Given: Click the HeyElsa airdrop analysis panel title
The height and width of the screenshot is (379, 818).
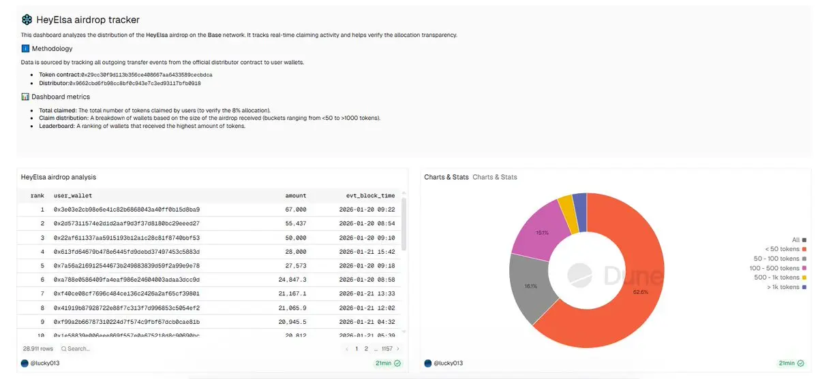Looking at the screenshot, I should click(59, 177).
